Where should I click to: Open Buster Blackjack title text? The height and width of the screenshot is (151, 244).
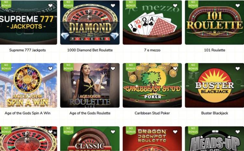(x=215, y=113)
